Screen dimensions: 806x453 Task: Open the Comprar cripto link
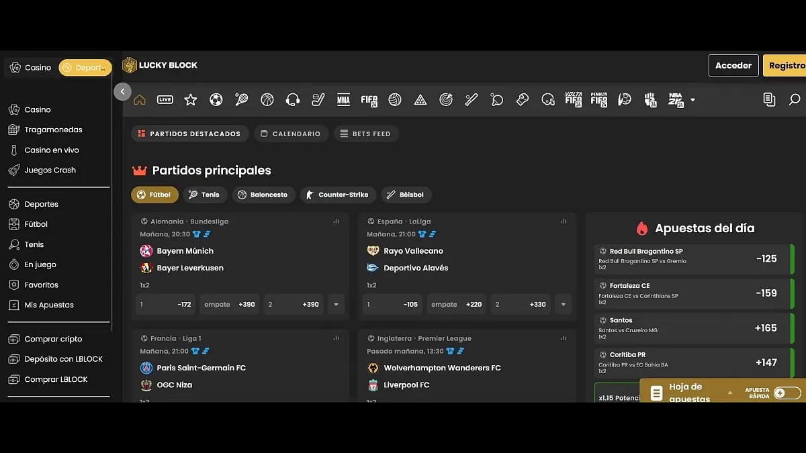click(53, 339)
